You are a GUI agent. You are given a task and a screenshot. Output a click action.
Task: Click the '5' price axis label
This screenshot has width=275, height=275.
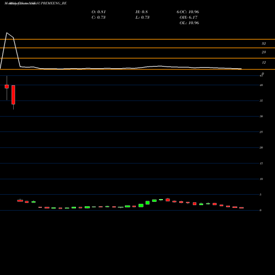(x=260, y=195)
